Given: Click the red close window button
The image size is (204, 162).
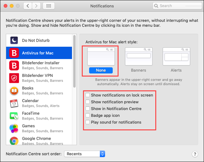Looking at the screenshot, I should [x=5, y=6].
